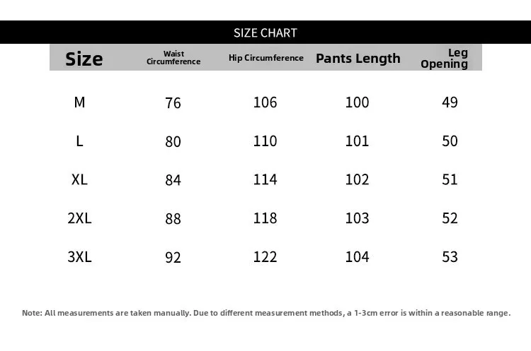Click the measurement note text at bottom
This screenshot has height=351, width=531.
tap(266, 313)
